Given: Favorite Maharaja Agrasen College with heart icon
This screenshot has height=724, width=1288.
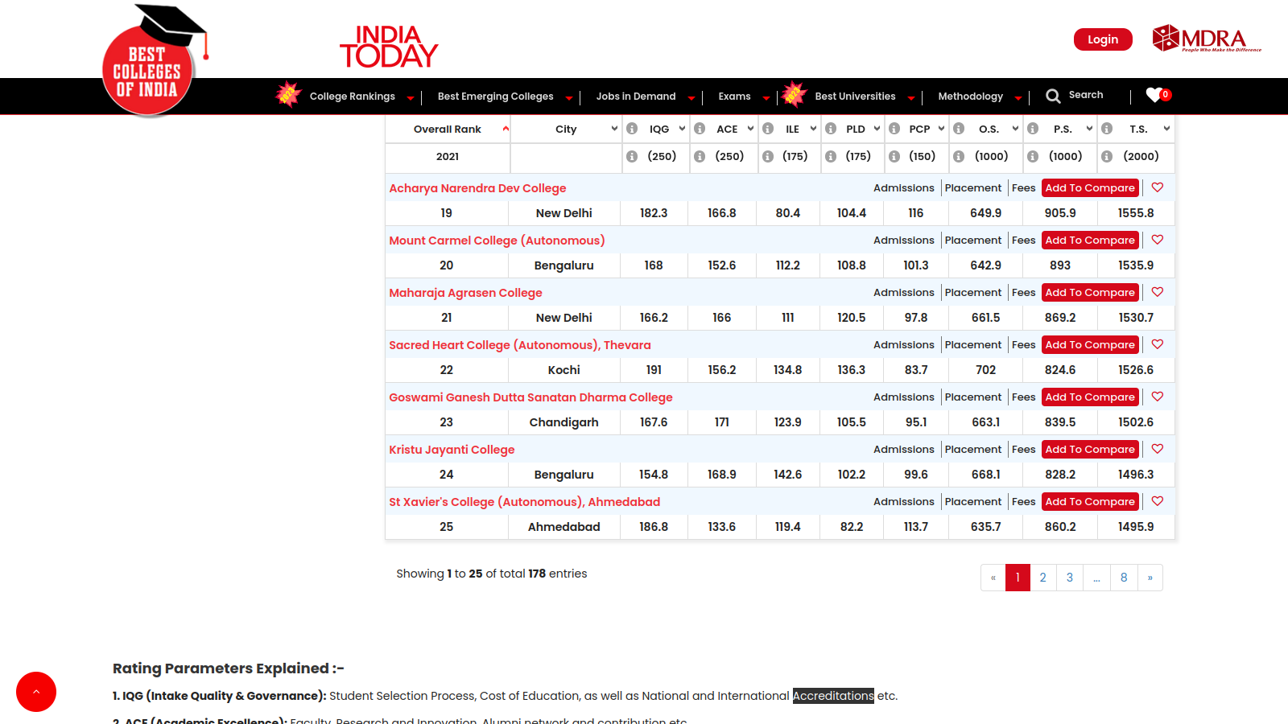Looking at the screenshot, I should coord(1158,292).
